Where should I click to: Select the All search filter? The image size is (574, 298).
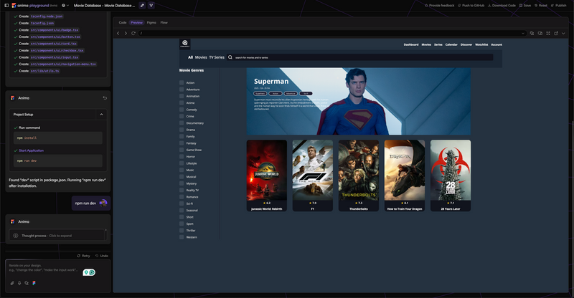[x=190, y=57]
